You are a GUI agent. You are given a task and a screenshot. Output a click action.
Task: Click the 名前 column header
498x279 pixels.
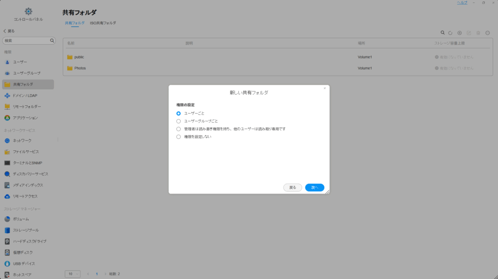pos(71,43)
